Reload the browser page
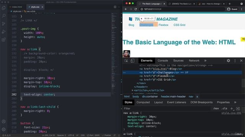The image size is (245, 137). [136, 9]
